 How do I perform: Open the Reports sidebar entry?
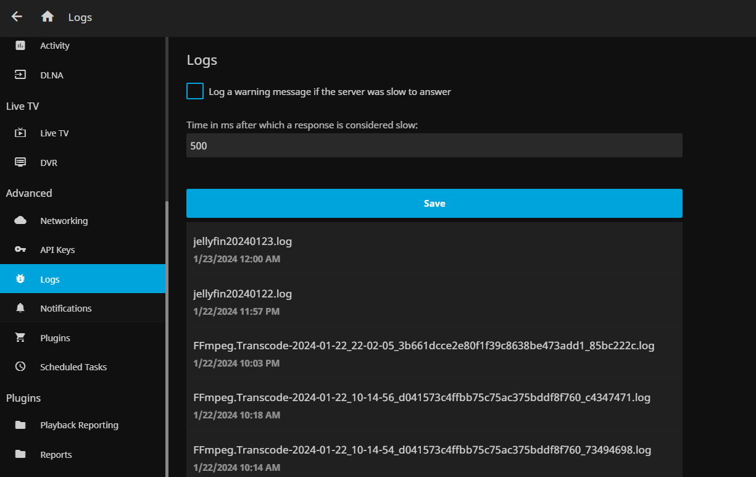coord(56,455)
